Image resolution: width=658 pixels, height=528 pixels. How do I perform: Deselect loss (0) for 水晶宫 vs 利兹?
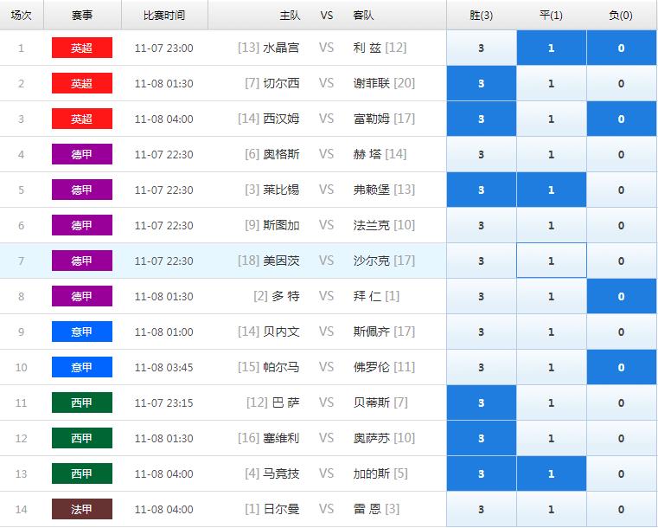tap(621, 48)
